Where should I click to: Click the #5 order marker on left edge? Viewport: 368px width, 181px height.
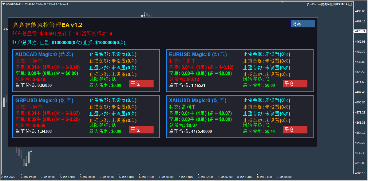click(x=5, y=29)
